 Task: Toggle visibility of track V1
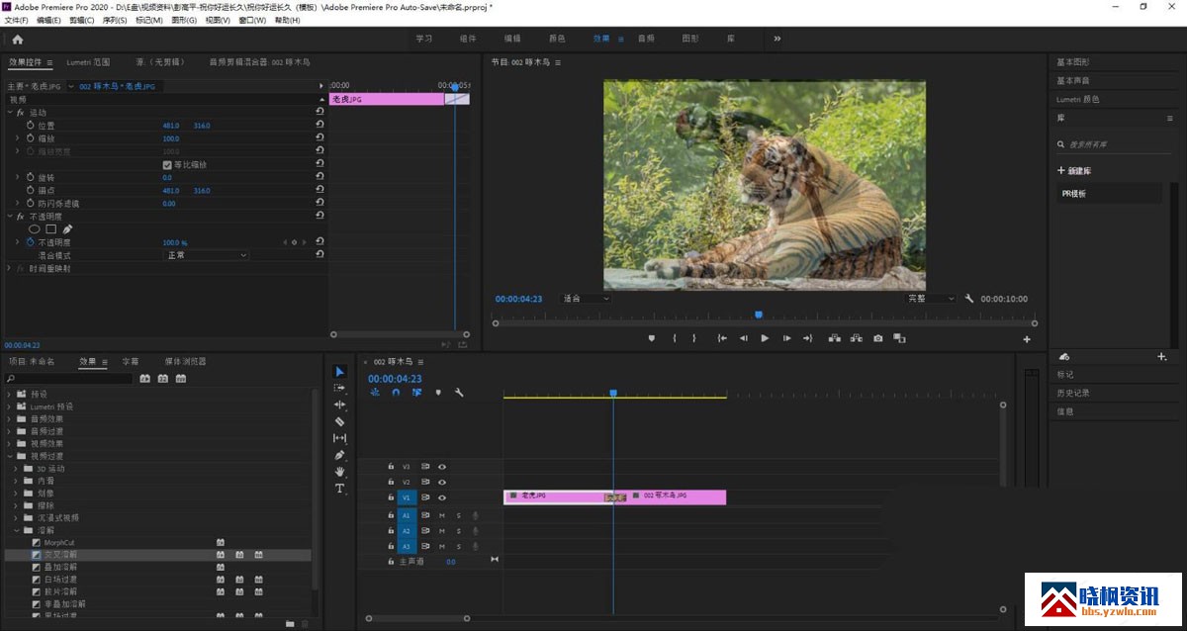pos(442,497)
